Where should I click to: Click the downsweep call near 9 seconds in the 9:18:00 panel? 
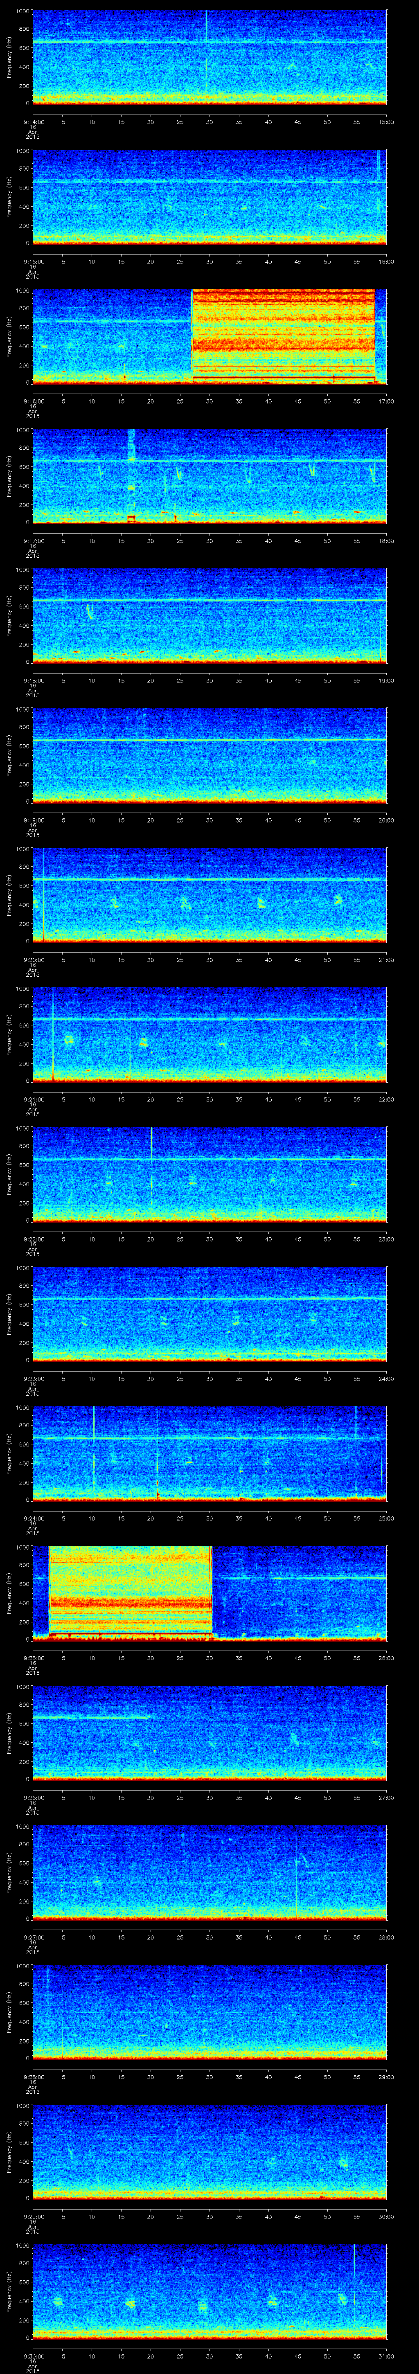pyautogui.click(x=89, y=611)
